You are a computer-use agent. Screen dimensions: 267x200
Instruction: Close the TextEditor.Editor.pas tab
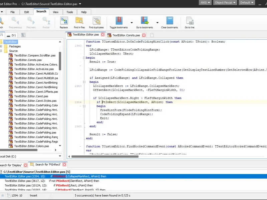click(x=103, y=35)
